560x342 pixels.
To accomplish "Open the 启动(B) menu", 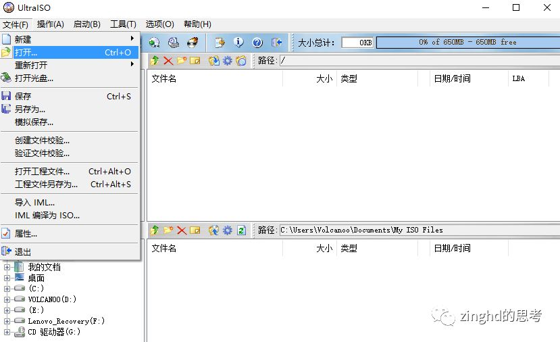I will 86,24.
